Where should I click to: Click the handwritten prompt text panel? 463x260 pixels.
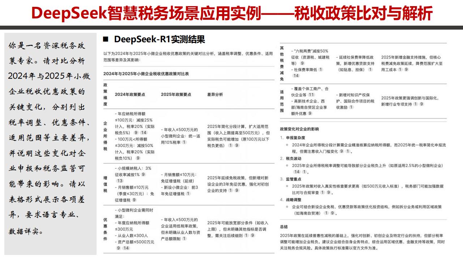point(50,144)
